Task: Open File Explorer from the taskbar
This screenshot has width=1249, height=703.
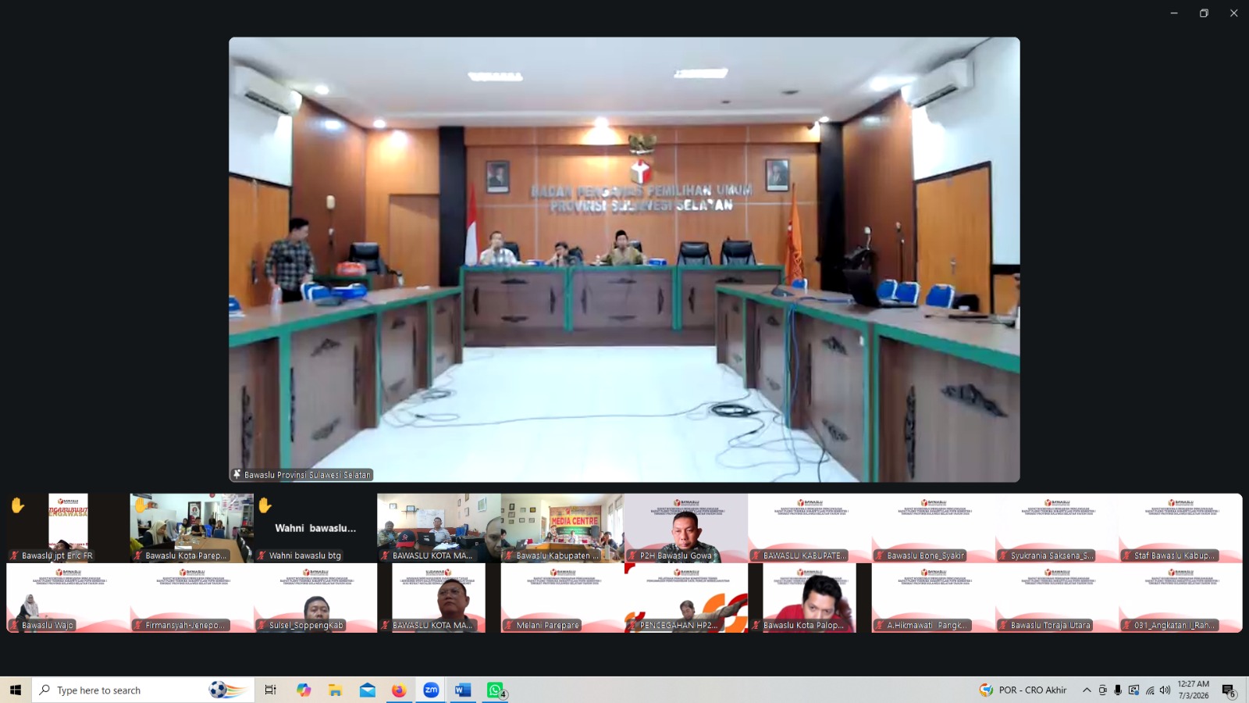Action: click(x=336, y=691)
